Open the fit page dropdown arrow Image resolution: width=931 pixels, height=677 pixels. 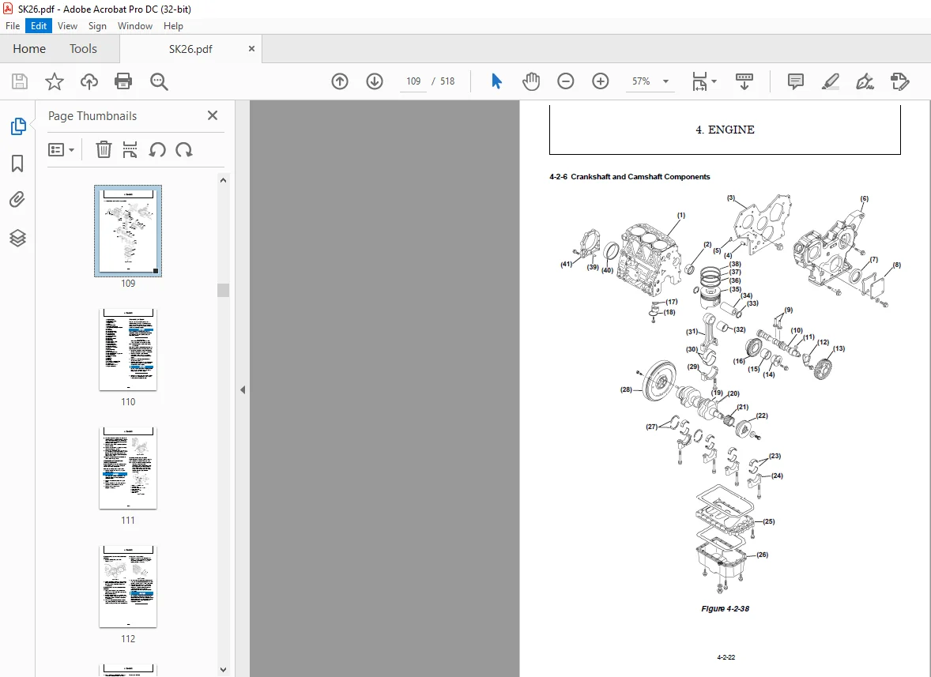[714, 81]
